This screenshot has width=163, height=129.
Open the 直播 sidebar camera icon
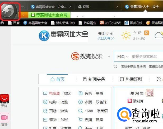click(4, 118)
